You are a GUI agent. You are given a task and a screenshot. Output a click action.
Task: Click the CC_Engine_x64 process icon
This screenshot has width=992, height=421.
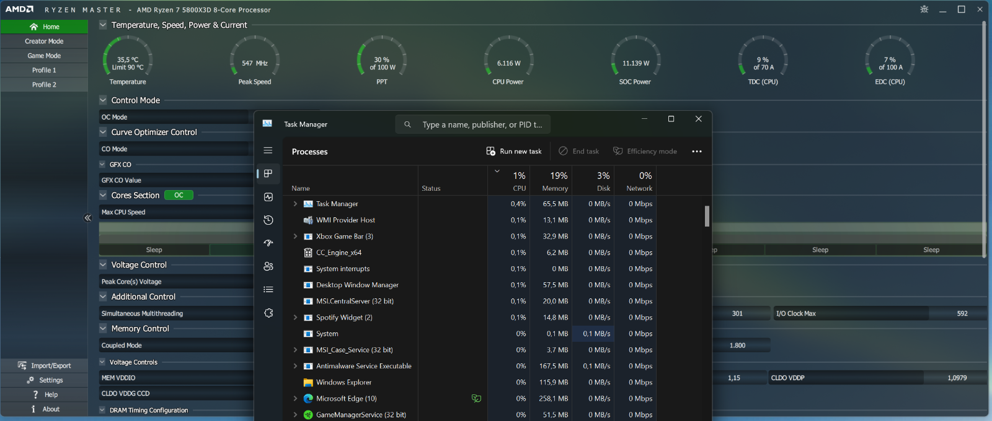(308, 253)
